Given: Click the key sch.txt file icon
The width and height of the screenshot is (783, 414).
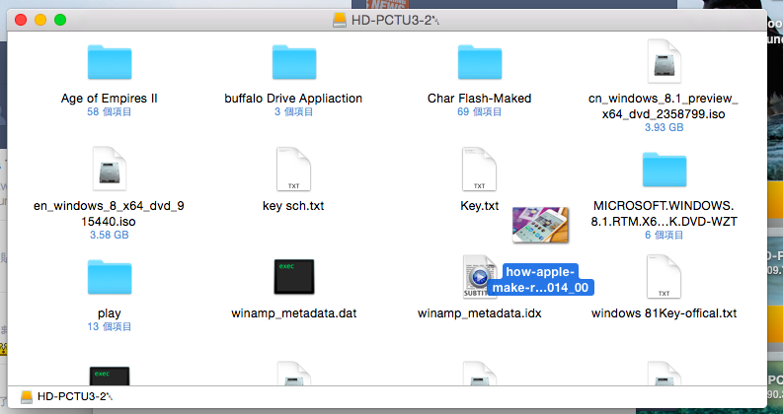Looking at the screenshot, I should (294, 169).
